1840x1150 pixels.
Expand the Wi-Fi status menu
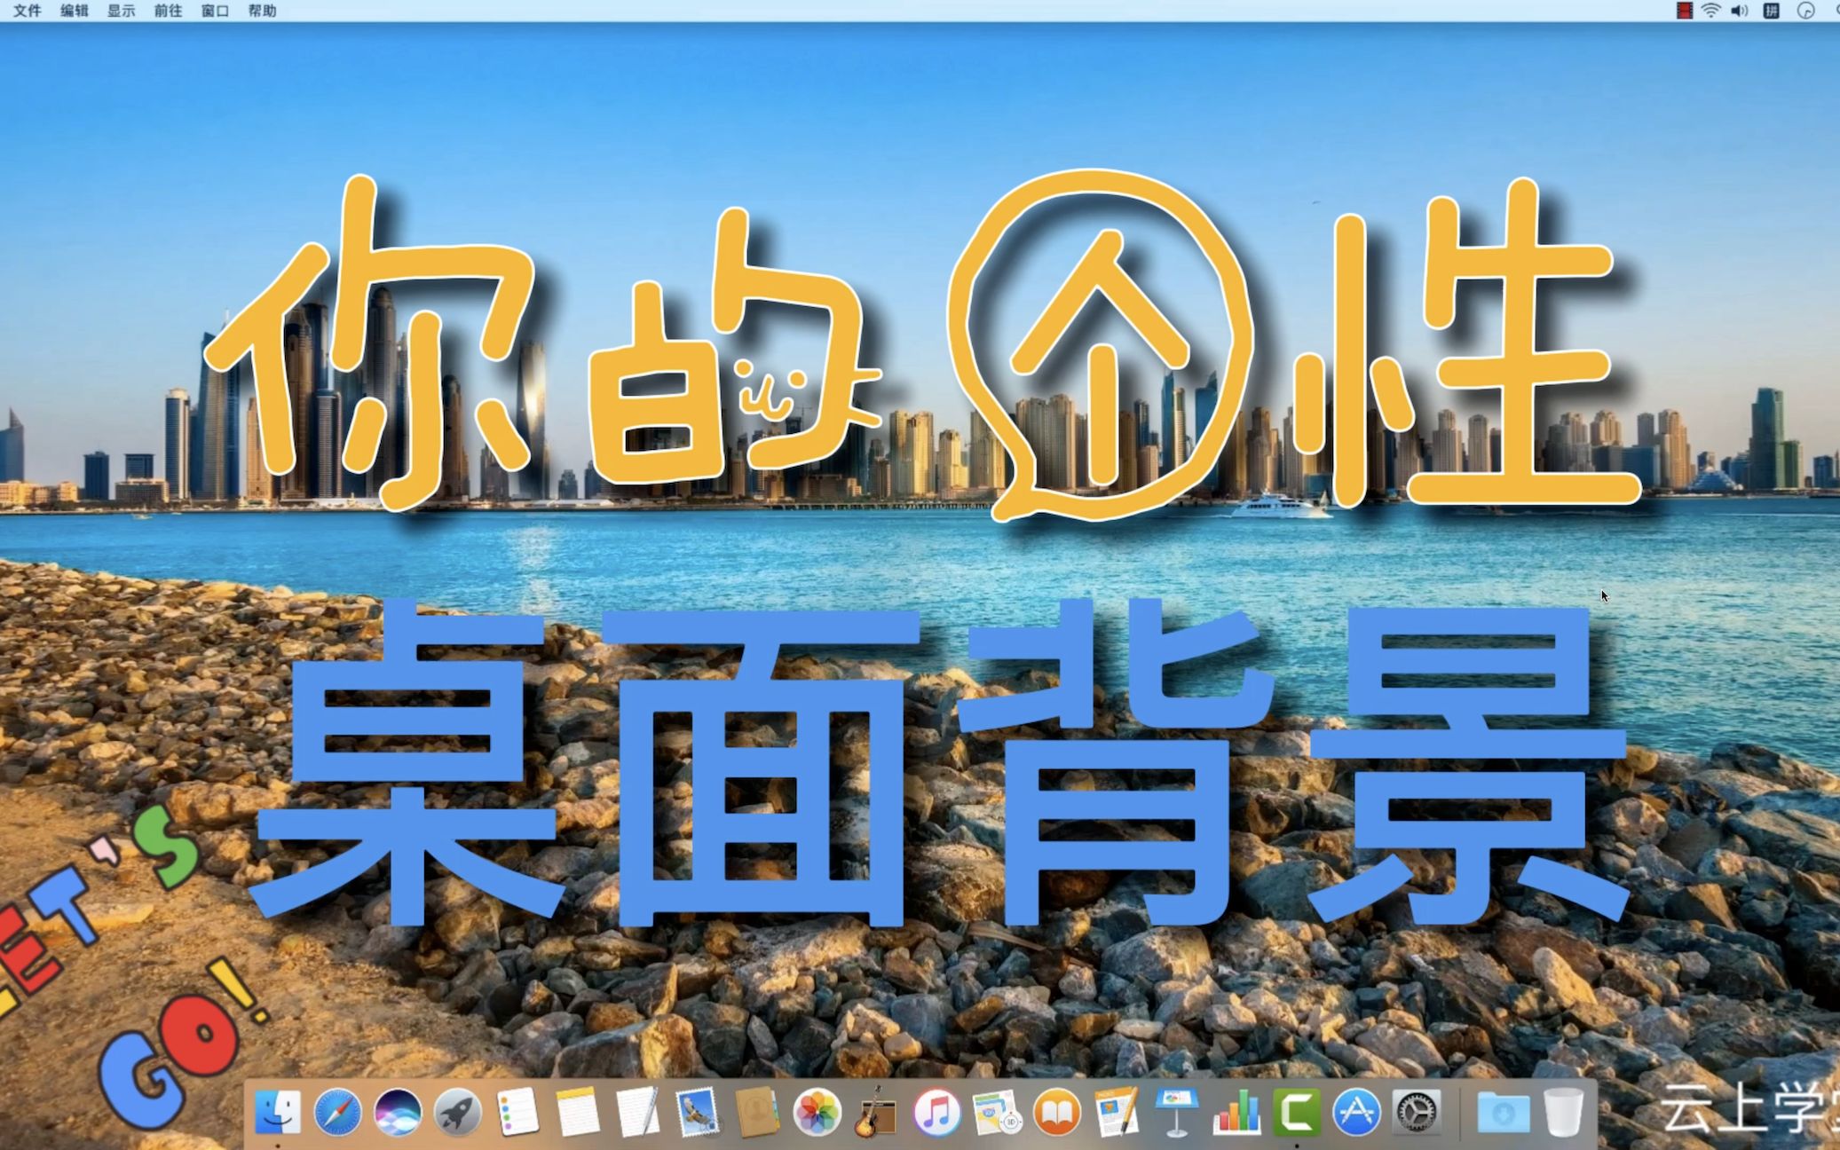click(1710, 11)
